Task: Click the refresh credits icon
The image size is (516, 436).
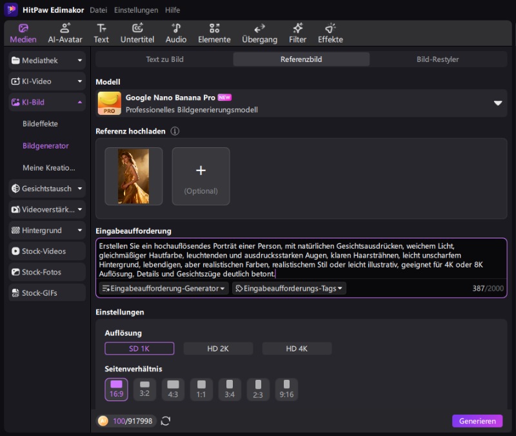Action: pos(166,421)
